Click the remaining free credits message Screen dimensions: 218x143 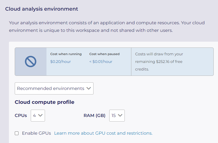(x=159, y=62)
